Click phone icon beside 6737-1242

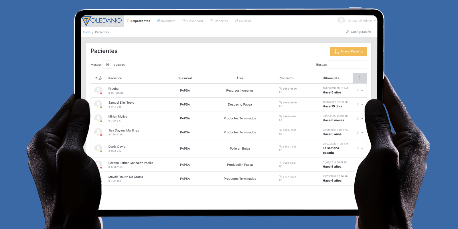[281, 177]
